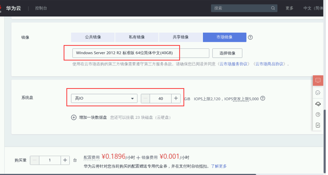Open the help icon next to 市场镜像

tap(250, 37)
